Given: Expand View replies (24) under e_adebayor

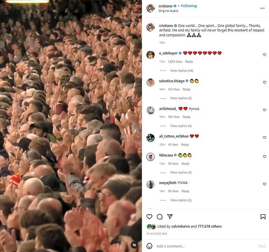Looking at the screenshot, I should coord(182,70).
